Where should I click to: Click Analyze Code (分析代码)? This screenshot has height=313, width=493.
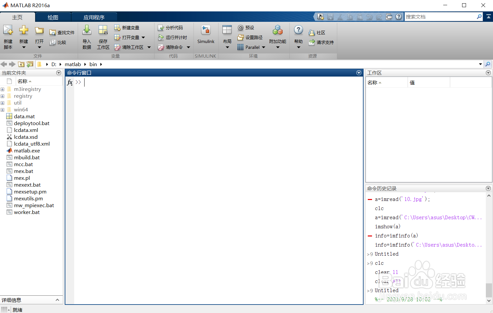(170, 28)
